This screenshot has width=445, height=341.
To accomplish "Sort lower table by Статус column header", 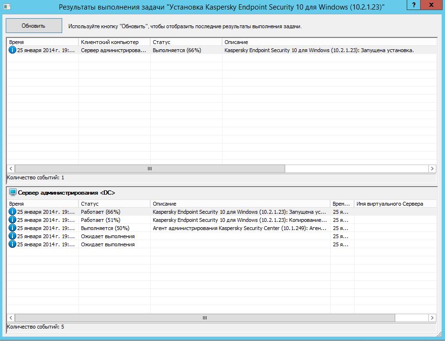I will point(114,204).
